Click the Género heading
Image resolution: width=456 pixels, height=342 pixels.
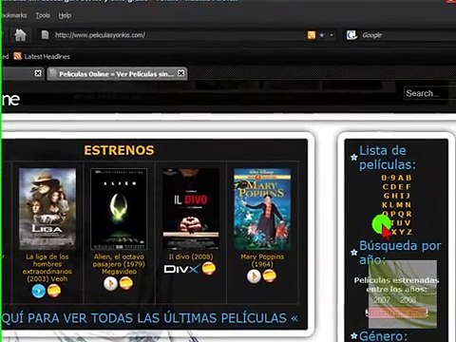(x=383, y=335)
